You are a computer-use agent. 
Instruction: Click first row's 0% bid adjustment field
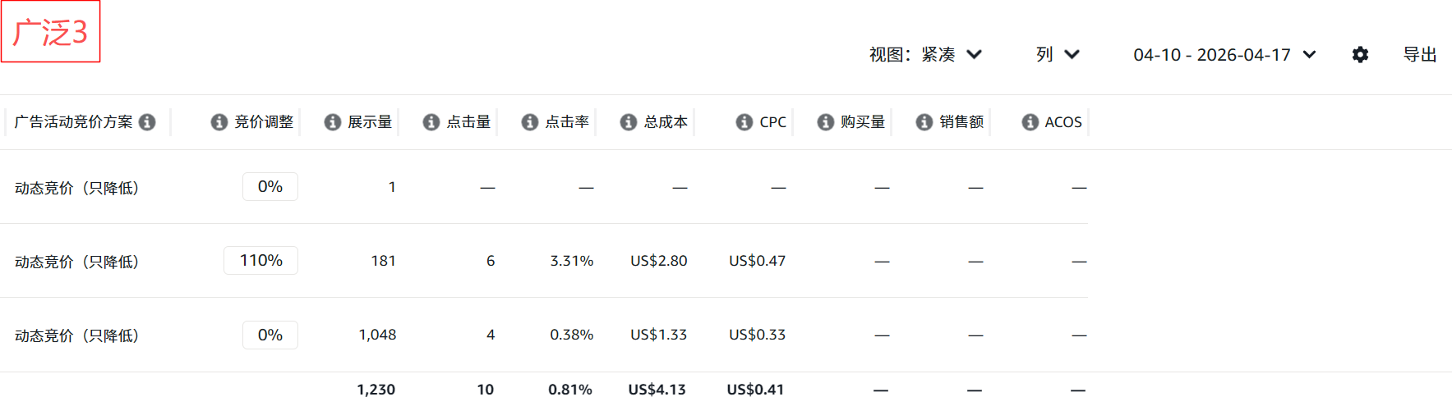click(x=270, y=187)
